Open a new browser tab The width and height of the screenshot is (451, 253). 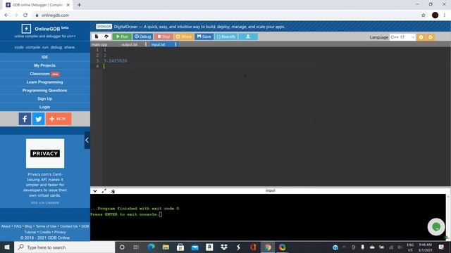[x=79, y=5]
